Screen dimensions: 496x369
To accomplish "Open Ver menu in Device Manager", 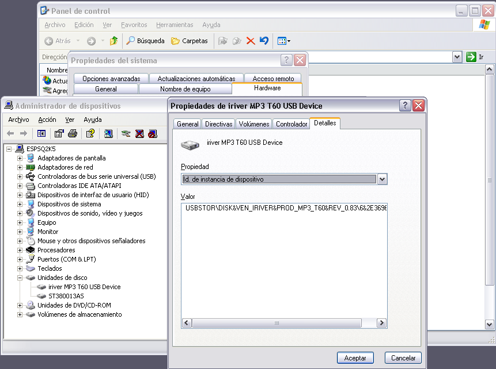I will tap(70, 120).
